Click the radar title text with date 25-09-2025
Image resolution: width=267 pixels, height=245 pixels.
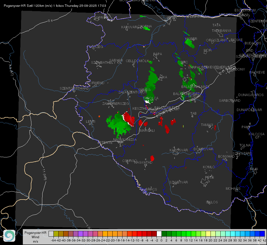click(x=55, y=6)
